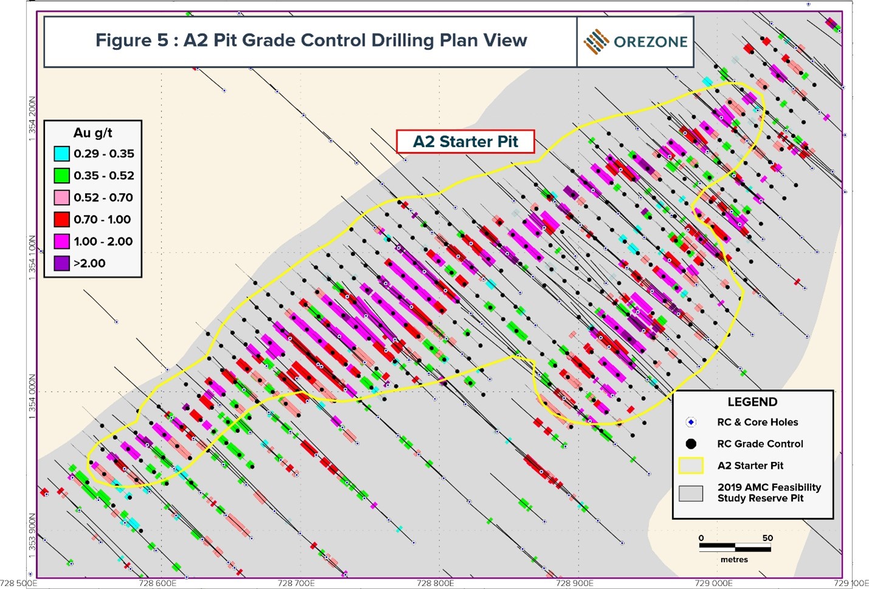Click the Figure 5 title text

311,41
